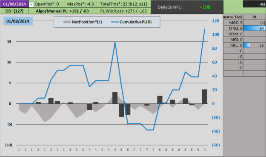Image resolution: width=266 pixels, height=157 pixels.
Task: Select the MNQ: 8 row label
Action: click(x=233, y=28)
